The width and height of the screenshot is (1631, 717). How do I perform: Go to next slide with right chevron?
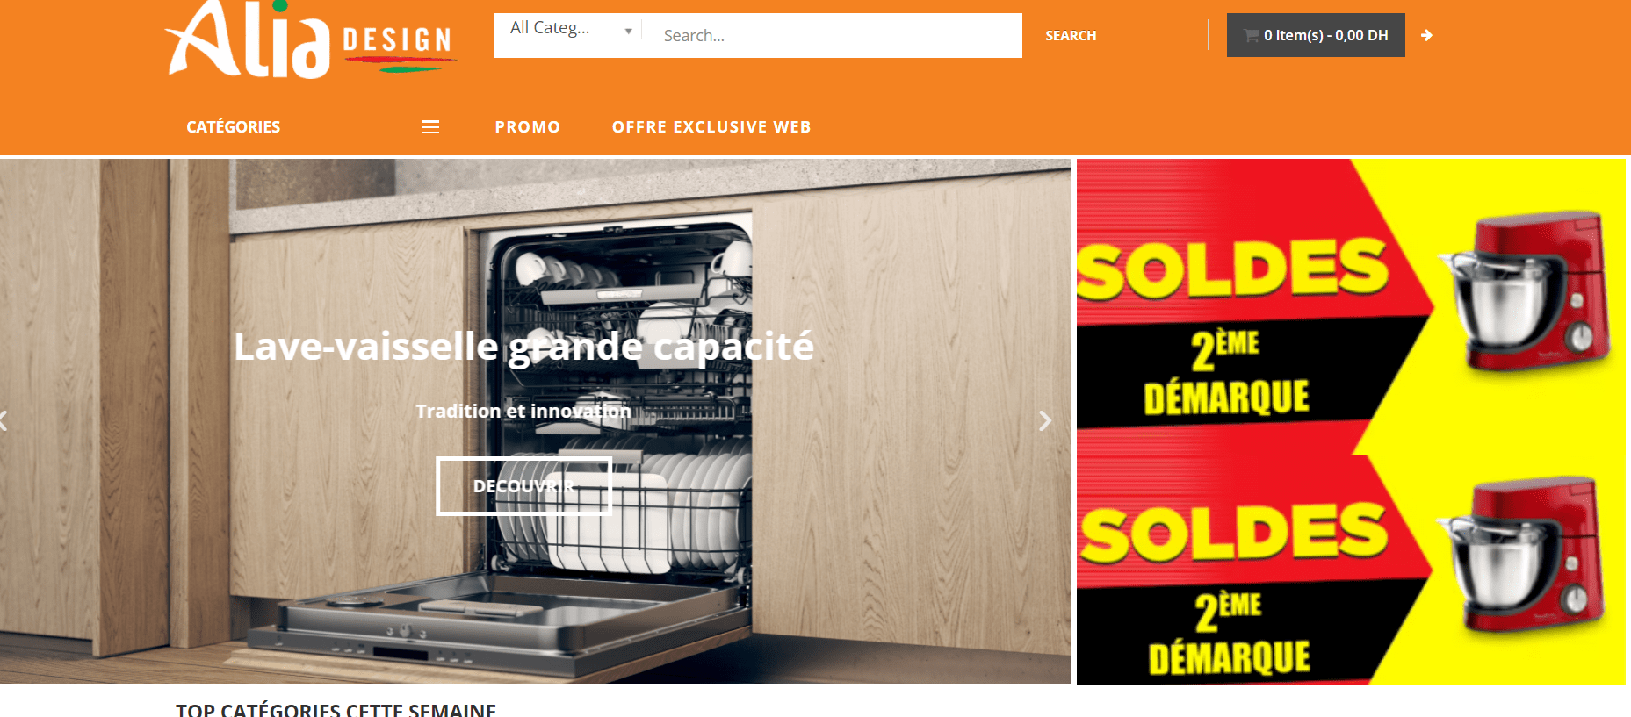click(1044, 421)
